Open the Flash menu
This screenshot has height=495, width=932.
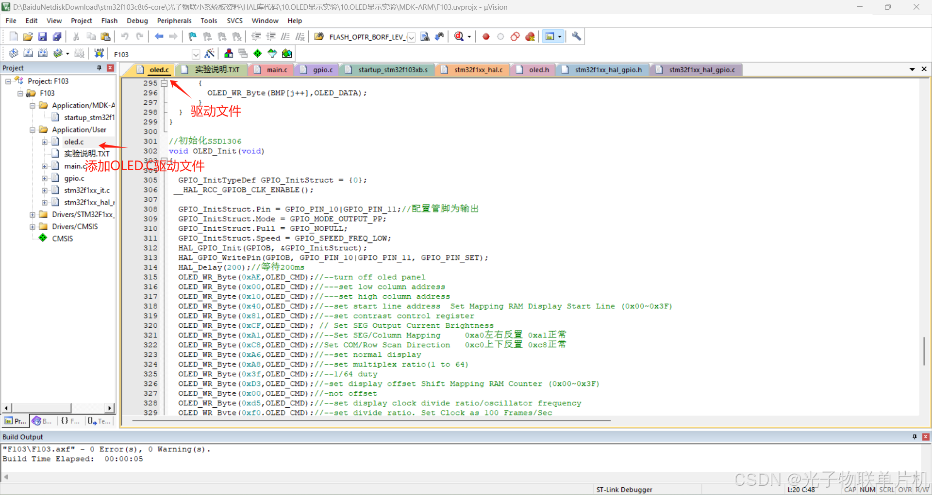pos(109,21)
